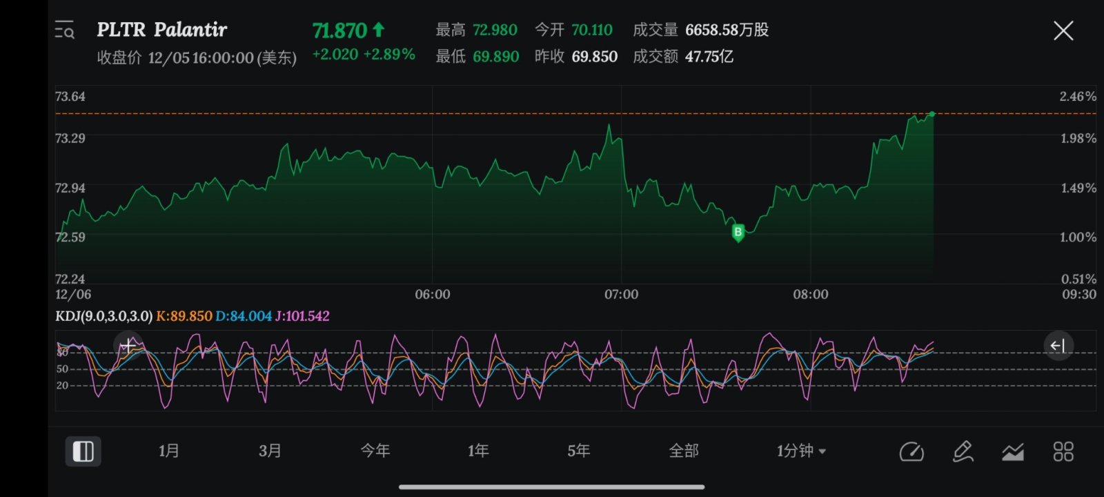The width and height of the screenshot is (1104, 497).
Task: Click the D:84.004 value
Action: (244, 316)
